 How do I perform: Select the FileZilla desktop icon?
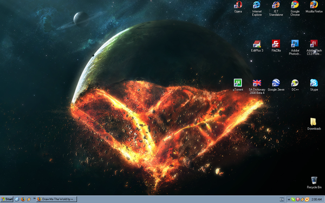click(x=276, y=46)
